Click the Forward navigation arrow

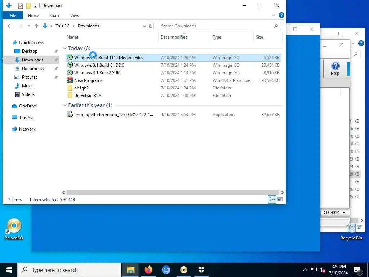point(21,26)
